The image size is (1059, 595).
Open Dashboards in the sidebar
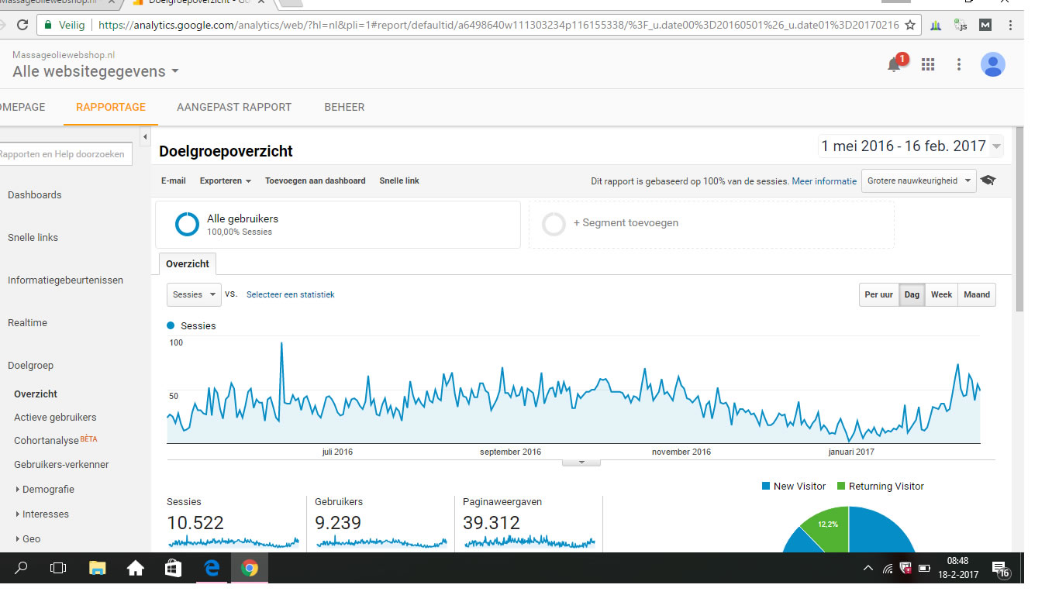coord(34,195)
